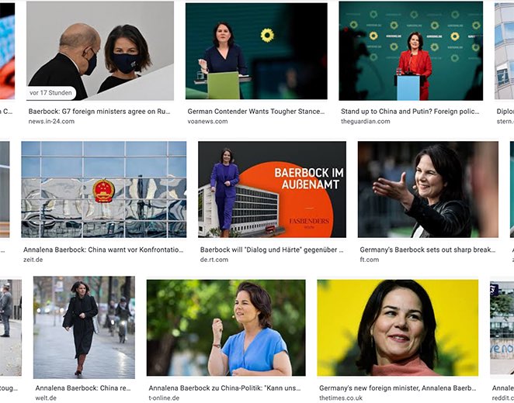This screenshot has width=514, height=403.
Task: Open the smiling outstretched hand photo
Action: pyautogui.click(x=428, y=189)
